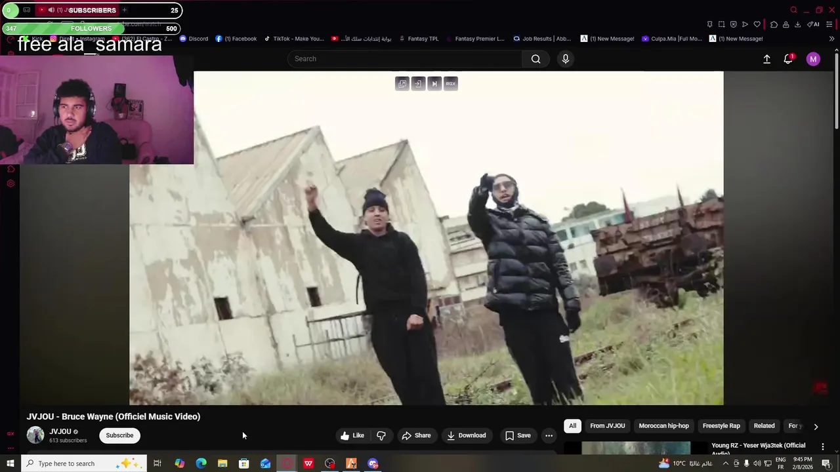Open the Fantasy TPL bookmark
This screenshot has width=840, height=472.
tap(419, 39)
